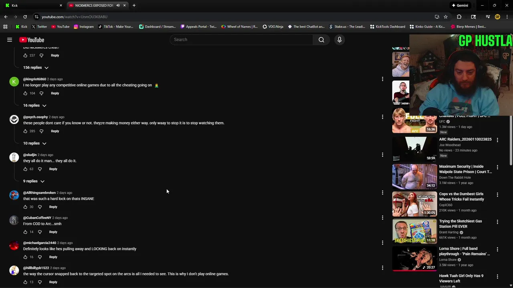Image resolution: width=513 pixels, height=288 pixels.
Task: Reply to @psych.osophy comment
Action: pyautogui.click(x=55, y=131)
